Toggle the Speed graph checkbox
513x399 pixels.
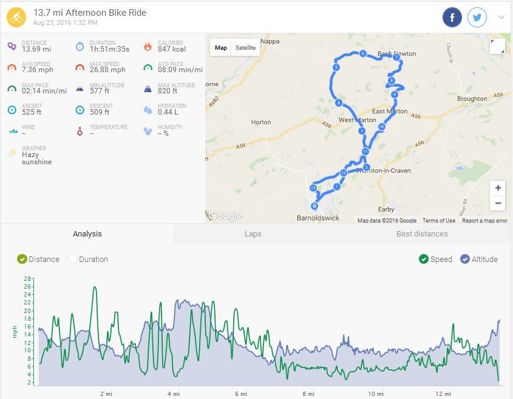[424, 259]
